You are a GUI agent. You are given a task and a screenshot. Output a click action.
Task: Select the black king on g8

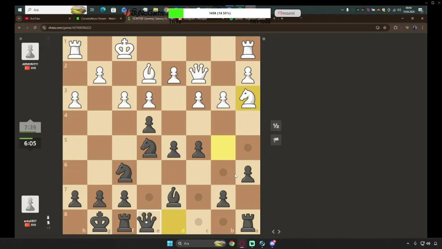tap(100, 222)
